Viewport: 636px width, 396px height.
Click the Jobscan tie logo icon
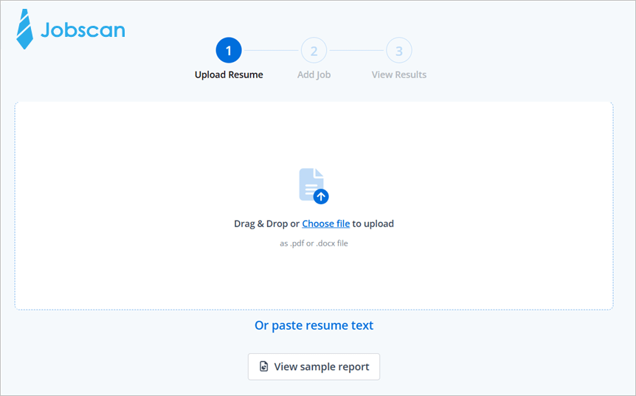tap(25, 29)
